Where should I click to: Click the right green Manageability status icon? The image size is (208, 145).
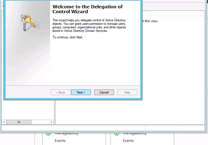pos(116,133)
